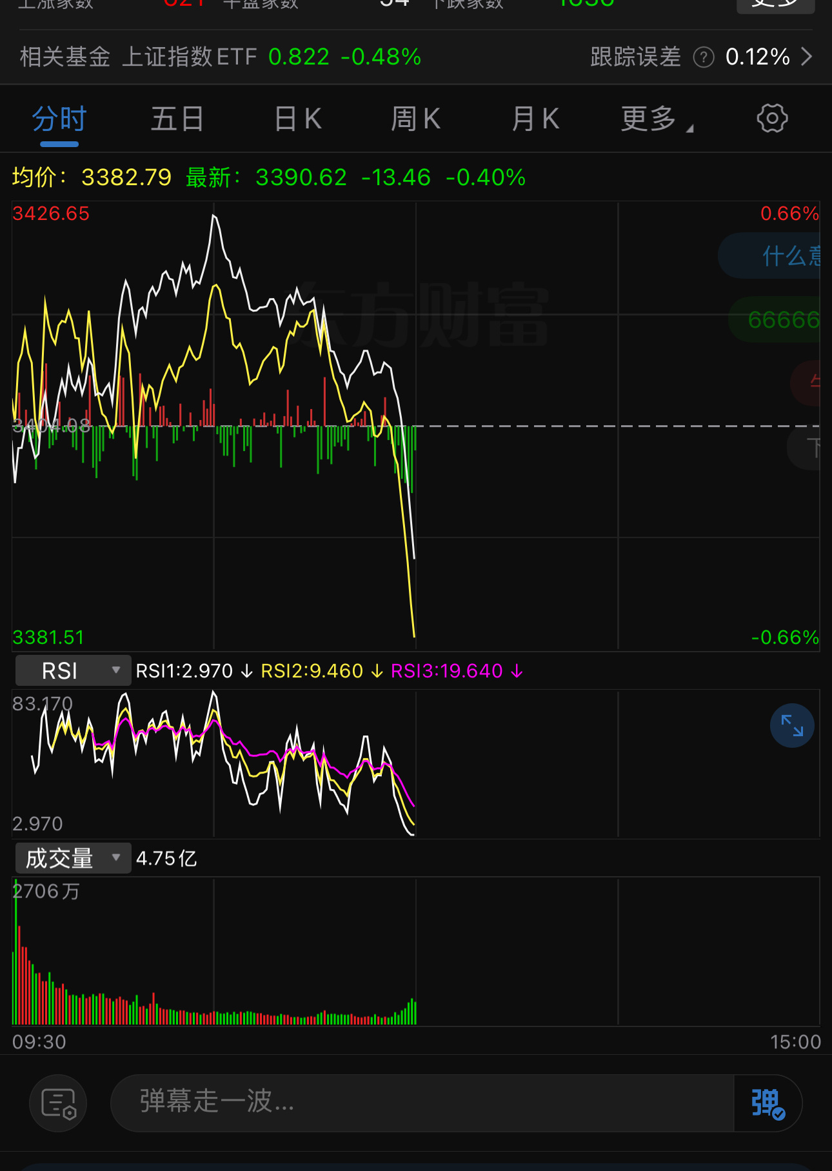
Task: Click the 4.75亿 volume total
Action: (166, 858)
